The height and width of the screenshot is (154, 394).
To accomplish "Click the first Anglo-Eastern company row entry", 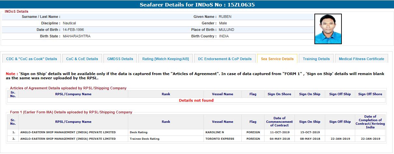I will pyautogui.click(x=68, y=132).
